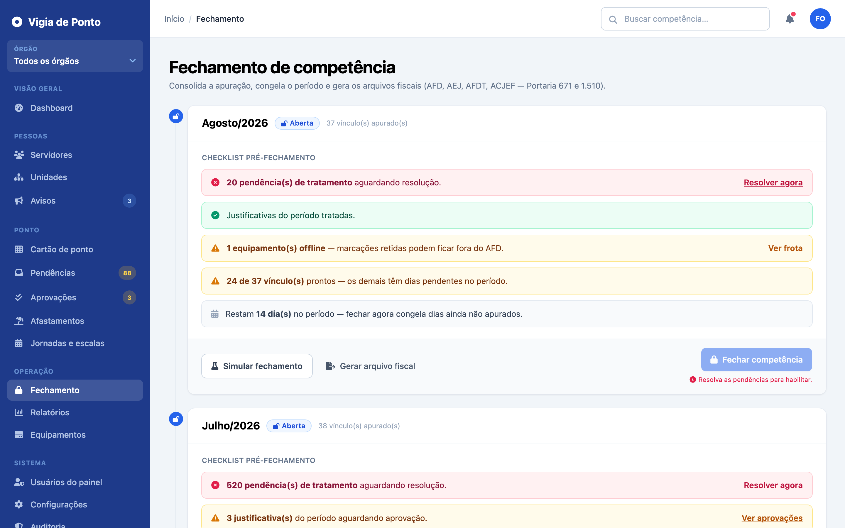Screen dimensions: 845x528
Task: Open the Afastamentos menu item
Action: [75, 321]
